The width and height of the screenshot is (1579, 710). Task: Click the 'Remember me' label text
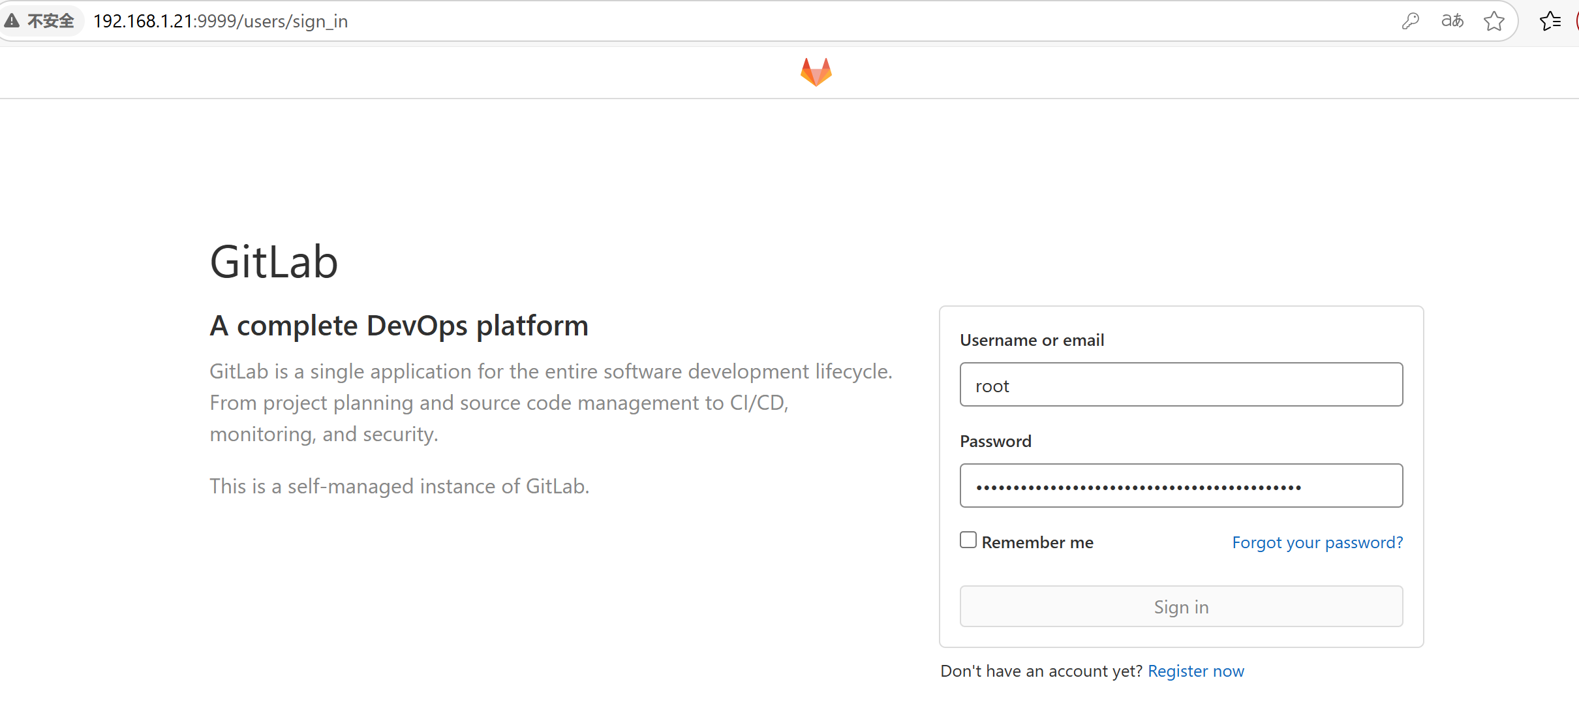pos(1037,542)
